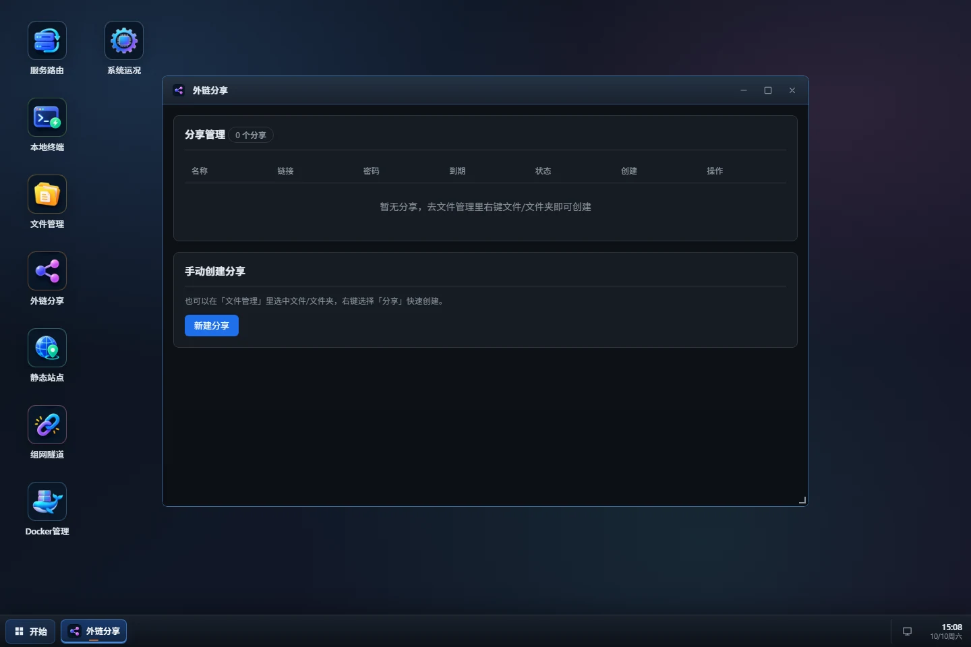Select the 外链分享 taskbar item

[x=94, y=631]
